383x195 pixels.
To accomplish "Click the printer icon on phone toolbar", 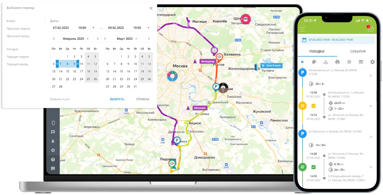I will click(x=337, y=62).
